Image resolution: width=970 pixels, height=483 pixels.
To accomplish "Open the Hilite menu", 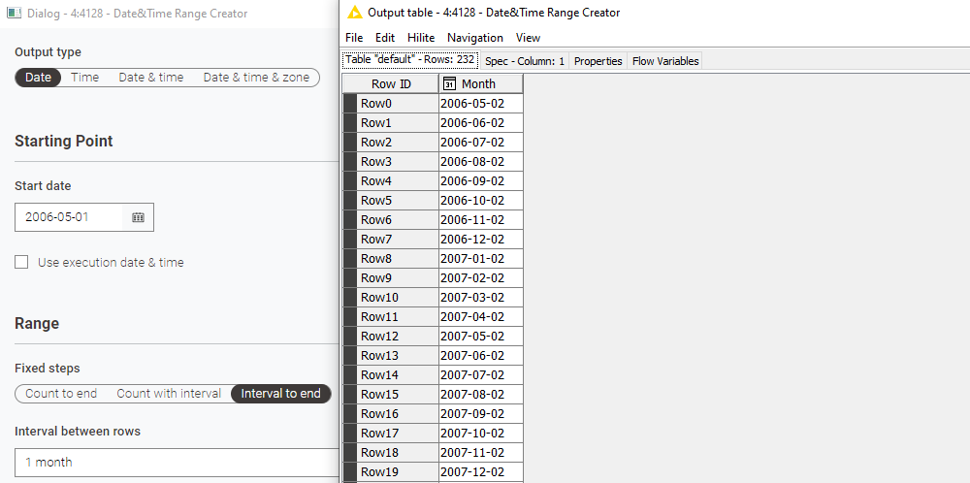I will tap(421, 38).
